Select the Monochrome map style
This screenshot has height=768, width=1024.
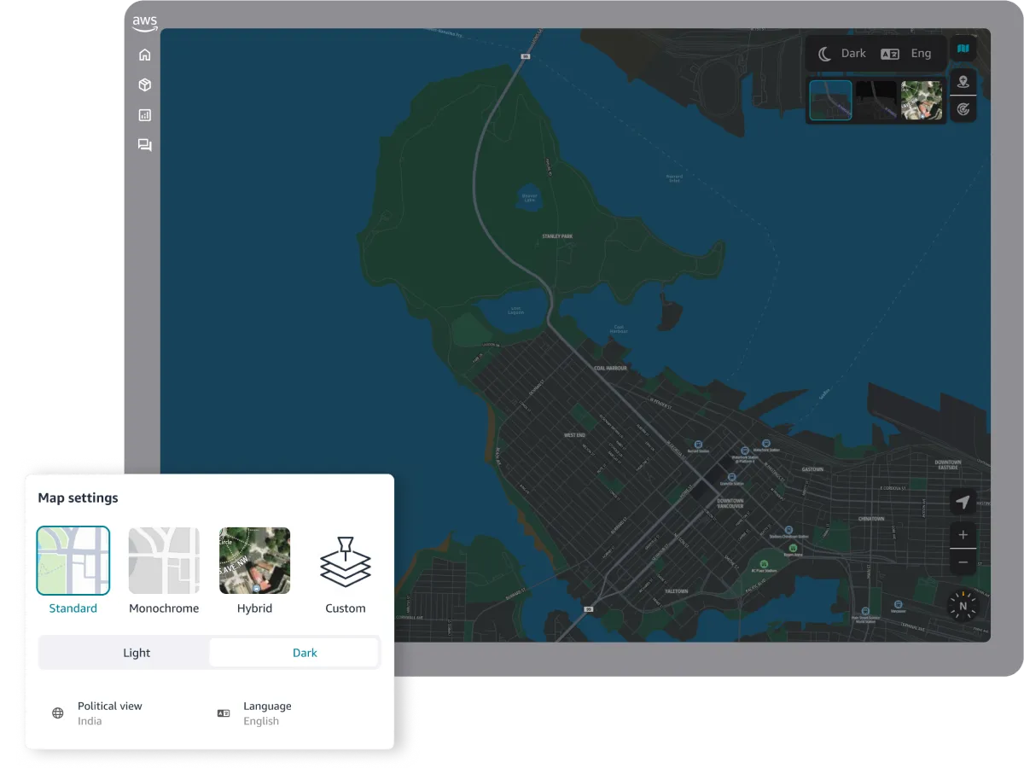(164, 561)
